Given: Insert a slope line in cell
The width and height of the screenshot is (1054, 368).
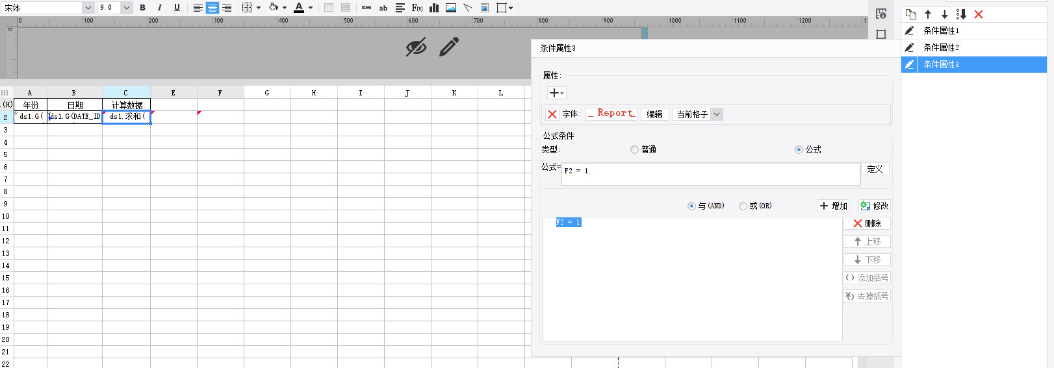Looking at the screenshot, I should point(468,8).
